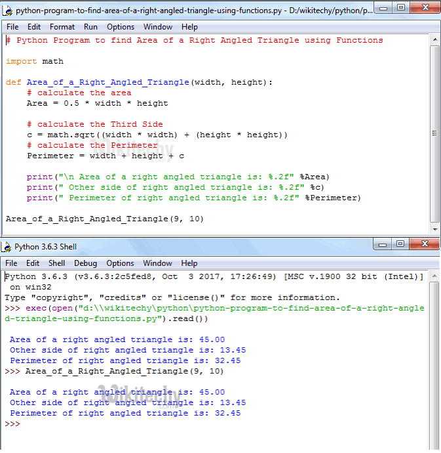The height and width of the screenshot is (453, 441).
Task: Maximize the editor window
Action: (x=401, y=9)
